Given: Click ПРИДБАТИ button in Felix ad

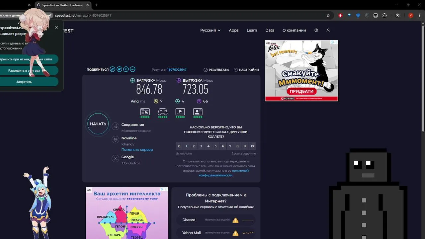Looking at the screenshot, I should (301, 91).
